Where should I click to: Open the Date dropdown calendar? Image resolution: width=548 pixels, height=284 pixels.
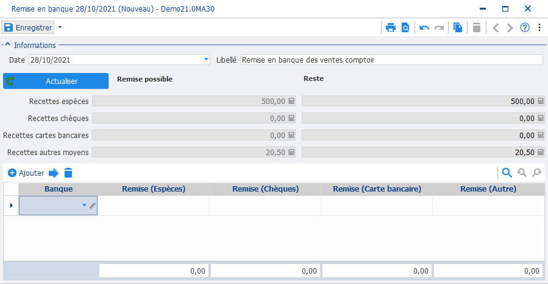click(x=206, y=60)
